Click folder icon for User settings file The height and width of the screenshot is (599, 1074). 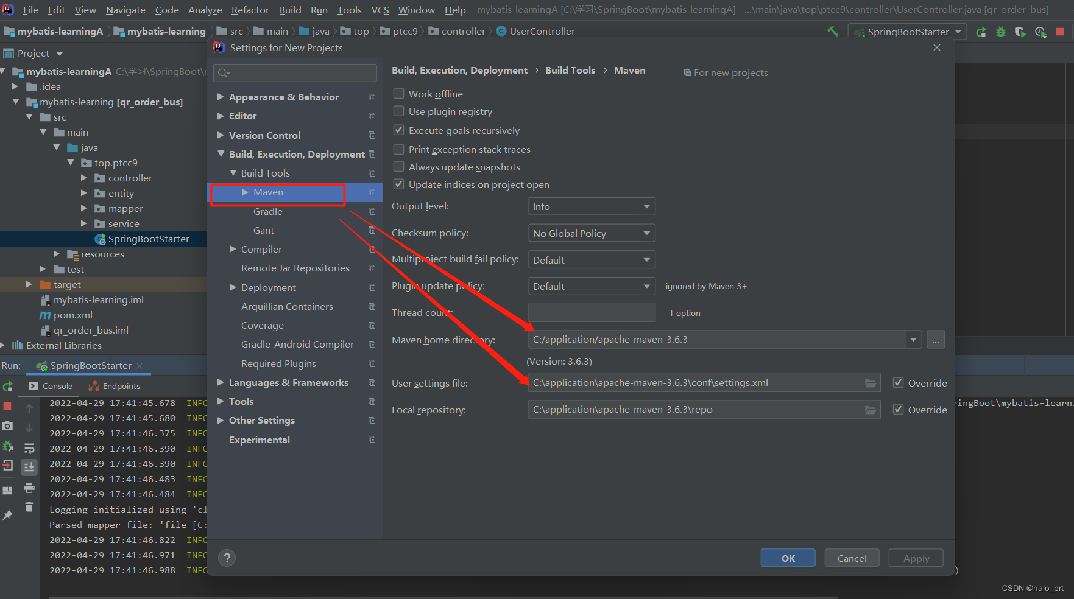pos(871,383)
